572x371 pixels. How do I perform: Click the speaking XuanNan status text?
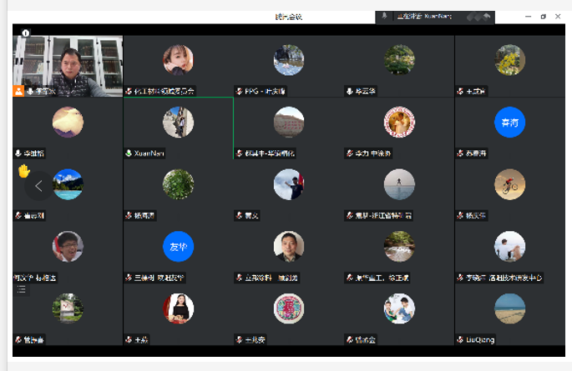point(424,17)
